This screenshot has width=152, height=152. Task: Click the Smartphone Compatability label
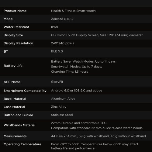click(x=25, y=91)
